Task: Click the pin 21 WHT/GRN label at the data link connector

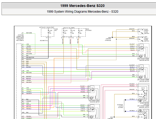Action: [27, 33]
